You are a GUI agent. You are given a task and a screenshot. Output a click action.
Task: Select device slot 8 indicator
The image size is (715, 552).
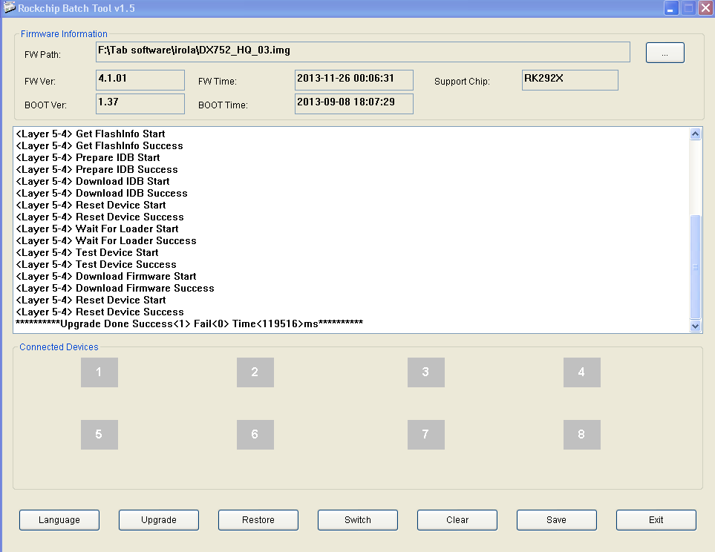[x=581, y=435]
